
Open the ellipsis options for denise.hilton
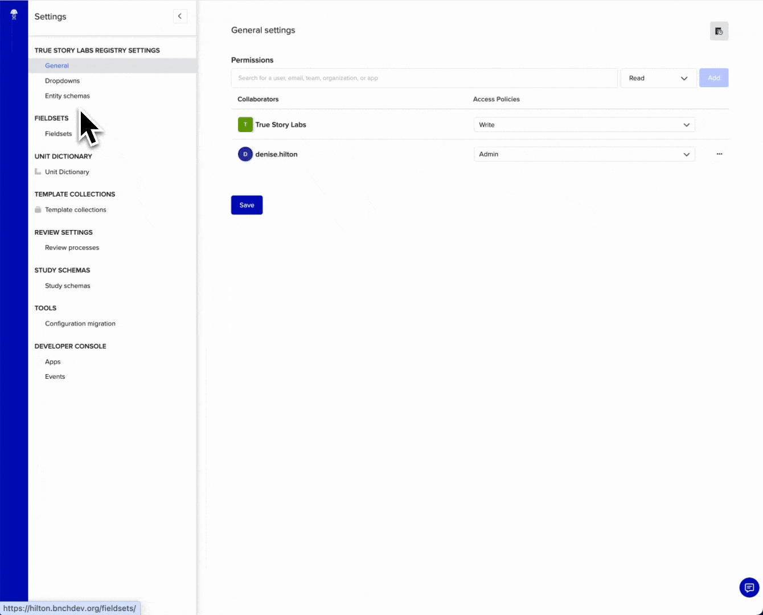pos(719,154)
